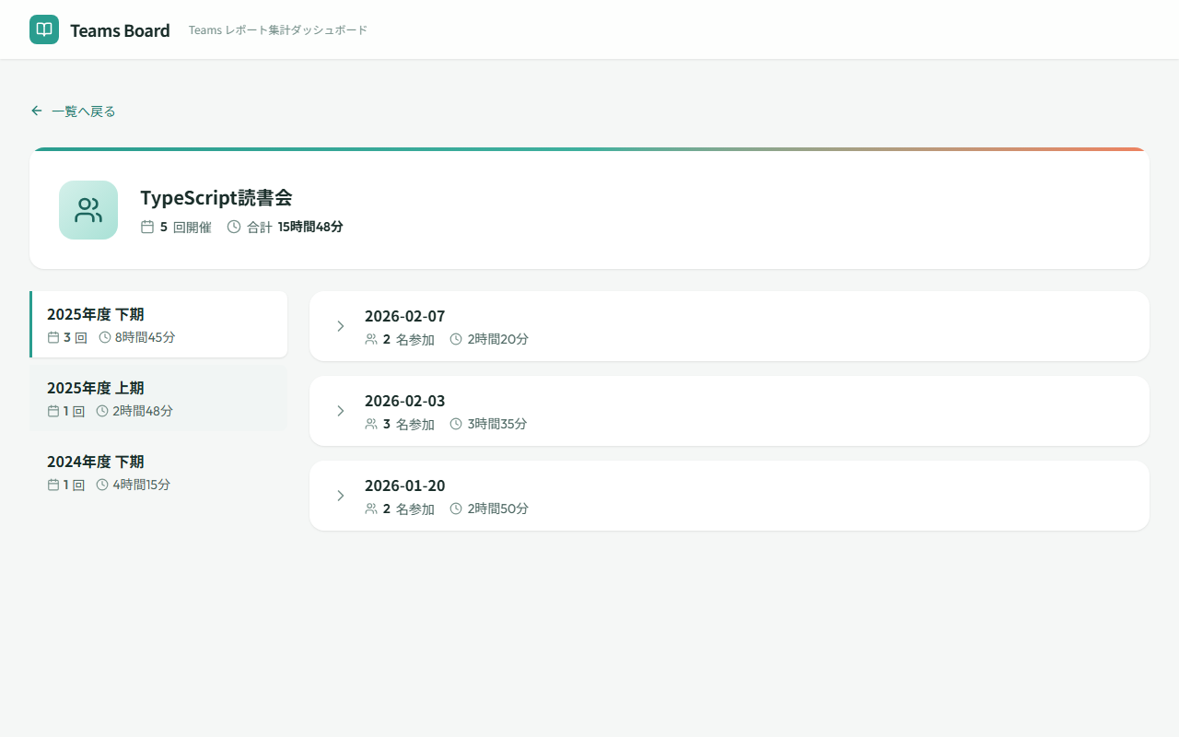
Task: Click clock icon next to 8時間45分
Action: (x=105, y=337)
